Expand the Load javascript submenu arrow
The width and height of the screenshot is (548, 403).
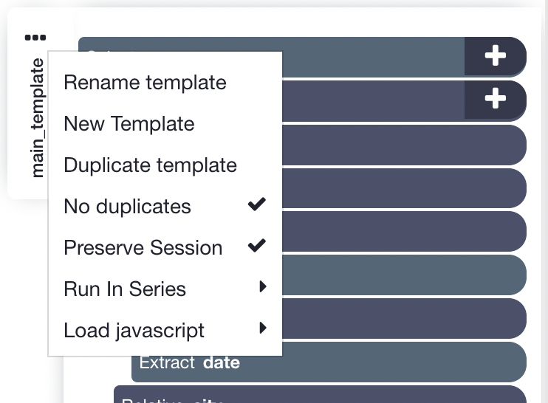pos(263,328)
